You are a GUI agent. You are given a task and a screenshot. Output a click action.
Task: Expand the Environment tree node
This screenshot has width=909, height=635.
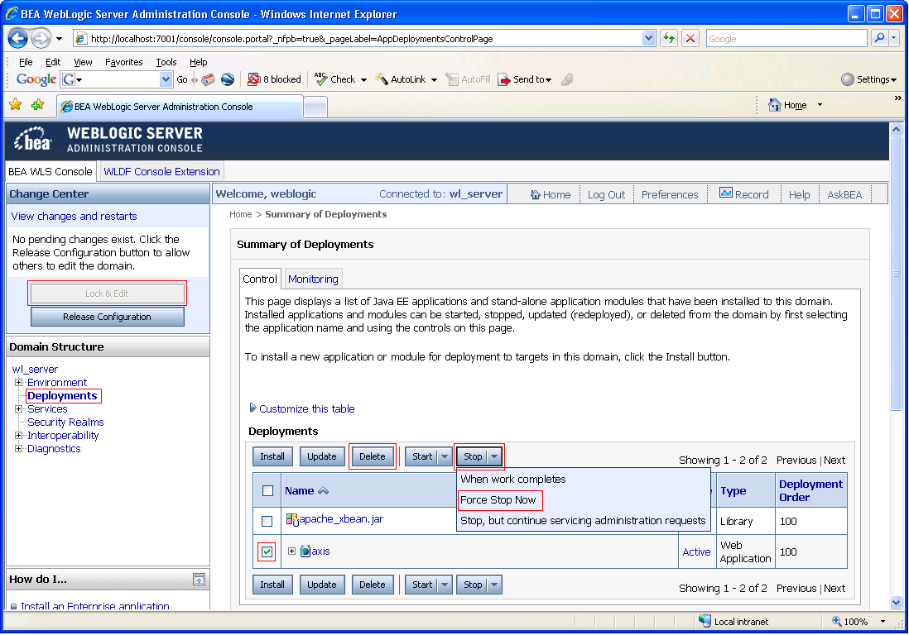pos(18,383)
